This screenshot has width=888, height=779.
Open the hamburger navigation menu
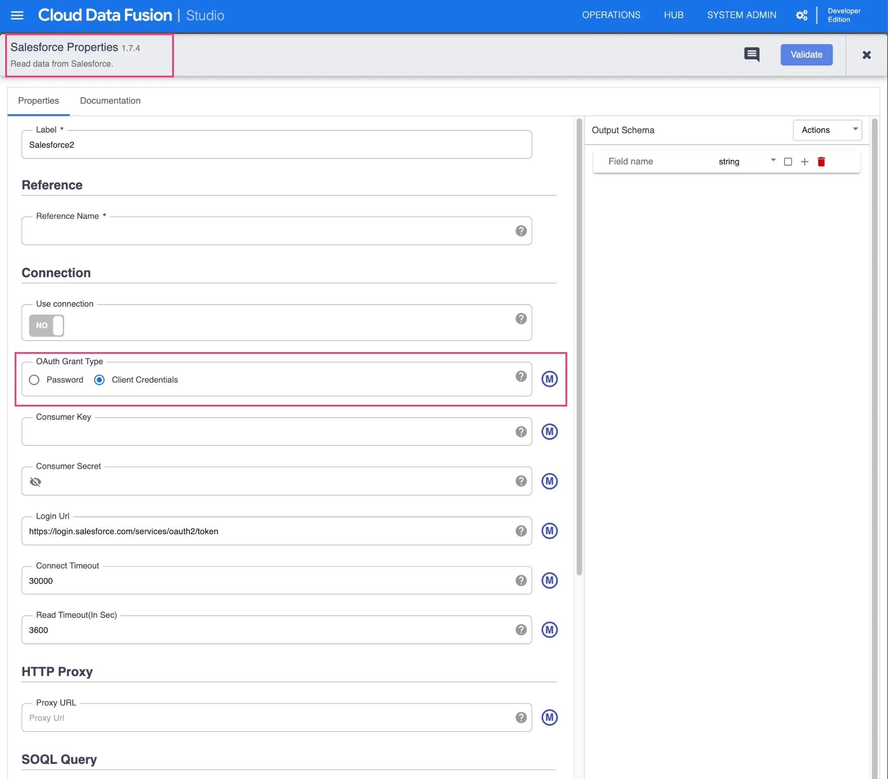tap(17, 16)
